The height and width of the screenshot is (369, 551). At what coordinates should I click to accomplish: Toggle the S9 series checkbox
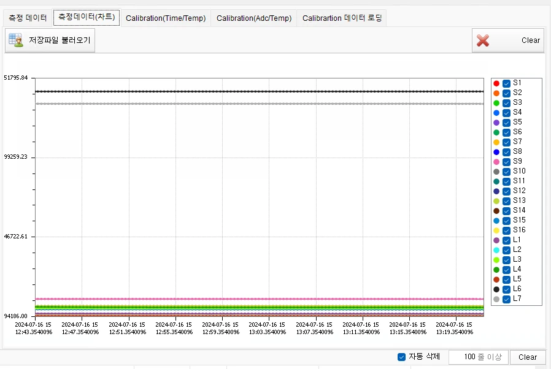[x=506, y=162]
